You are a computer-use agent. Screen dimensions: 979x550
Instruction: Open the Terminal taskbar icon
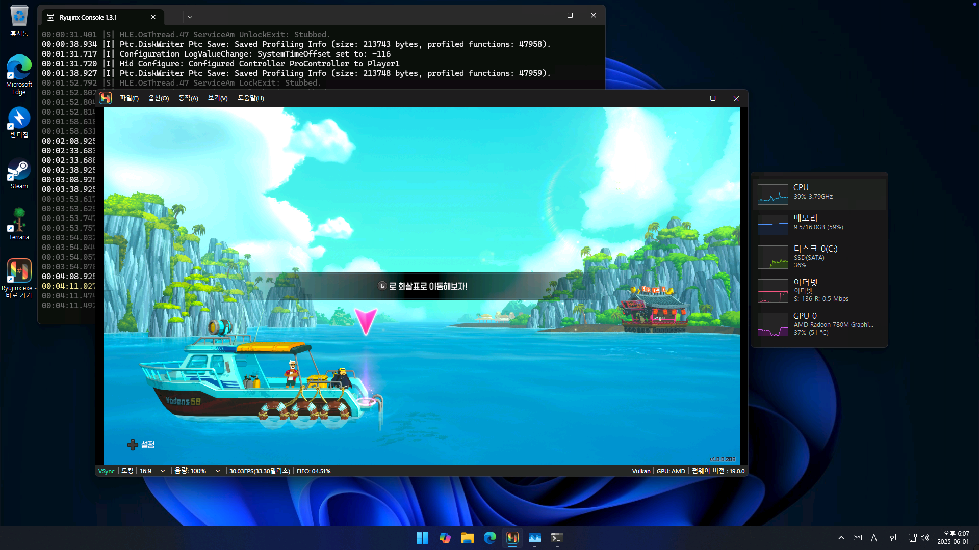[557, 538]
